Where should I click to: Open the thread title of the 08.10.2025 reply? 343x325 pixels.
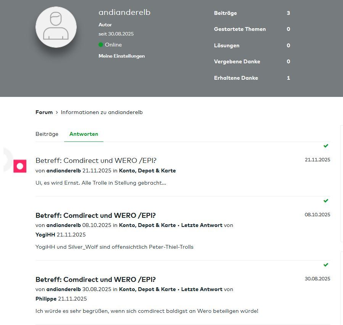tap(95, 215)
